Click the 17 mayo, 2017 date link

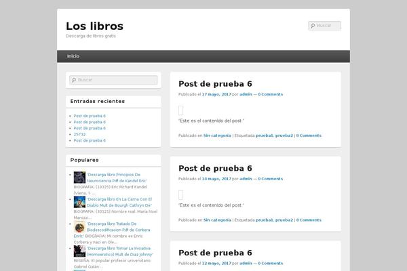point(216,94)
